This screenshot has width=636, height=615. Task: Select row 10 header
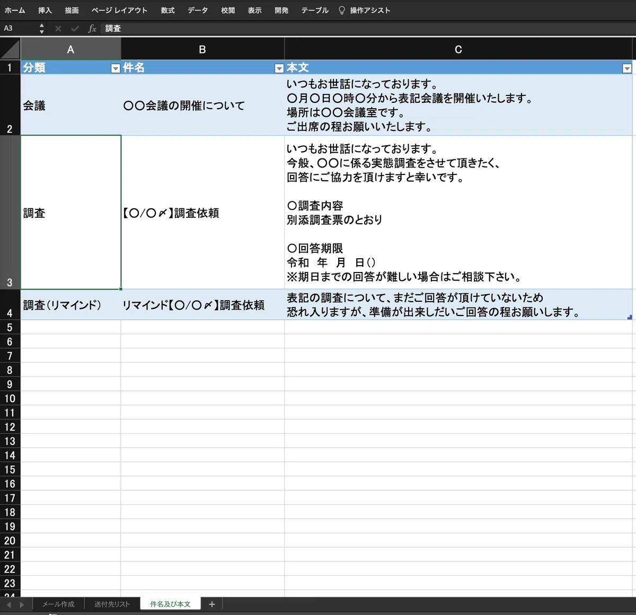10,399
